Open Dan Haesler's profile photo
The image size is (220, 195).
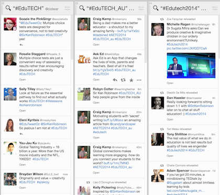point(158,103)
